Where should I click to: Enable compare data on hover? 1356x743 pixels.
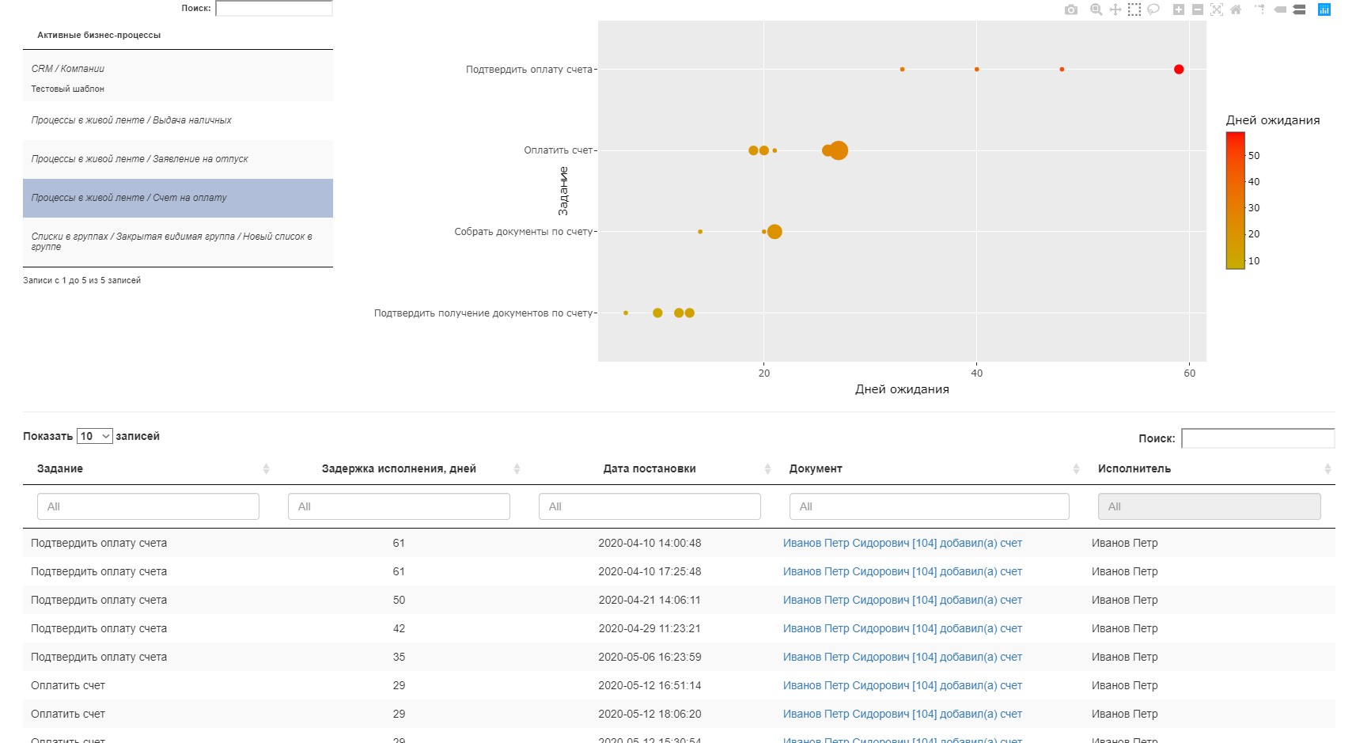coord(1299,9)
